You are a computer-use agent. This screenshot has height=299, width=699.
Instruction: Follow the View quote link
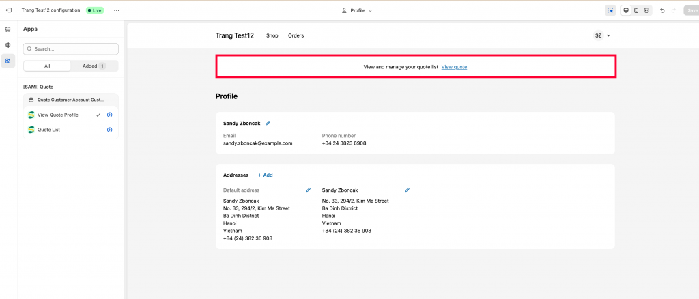pyautogui.click(x=454, y=67)
